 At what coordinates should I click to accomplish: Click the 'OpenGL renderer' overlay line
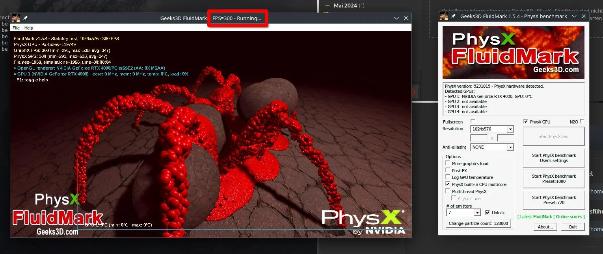pos(89,68)
